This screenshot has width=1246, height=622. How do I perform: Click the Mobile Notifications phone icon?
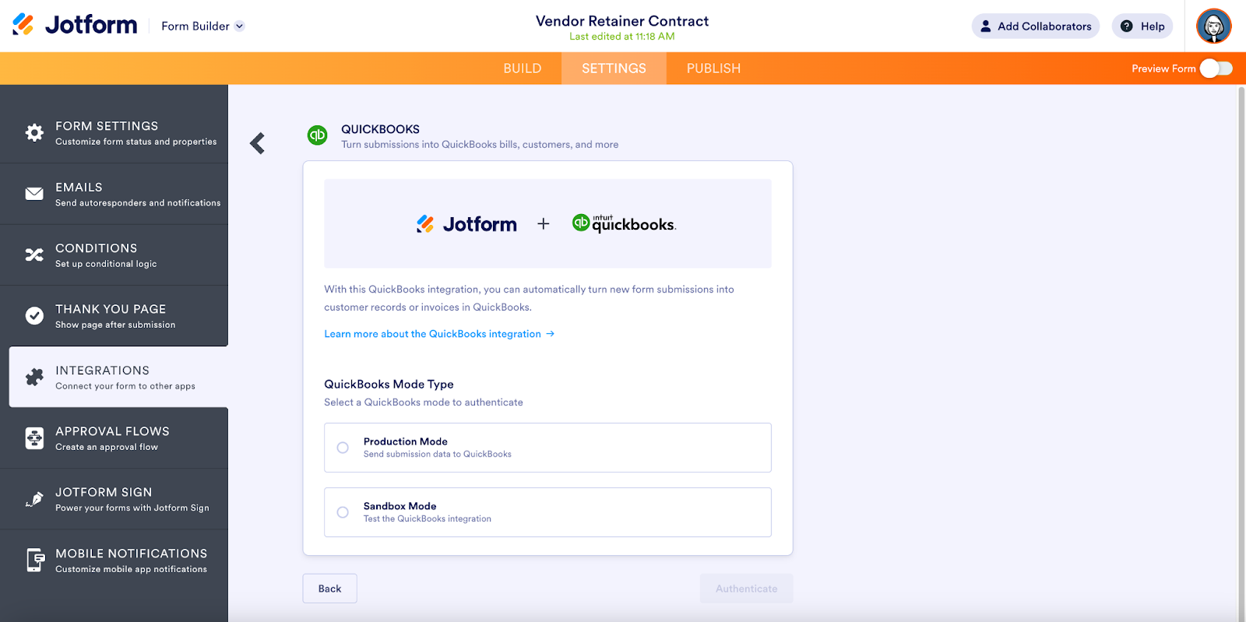pos(35,560)
